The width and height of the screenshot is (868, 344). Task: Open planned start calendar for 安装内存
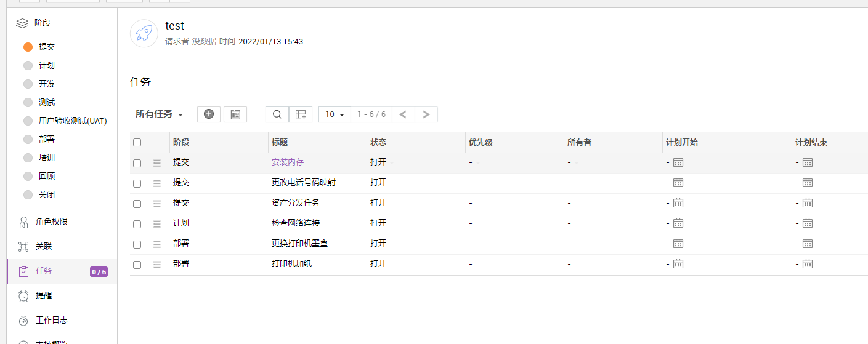click(678, 162)
